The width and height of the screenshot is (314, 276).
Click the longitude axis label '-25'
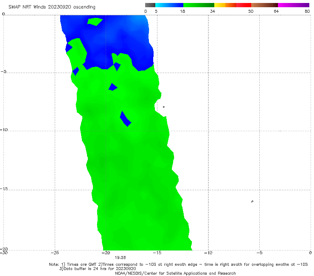tap(55, 253)
